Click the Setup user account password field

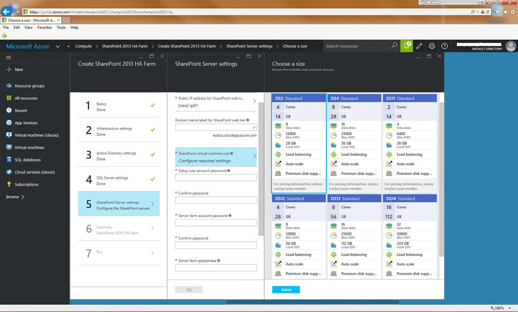216,178
